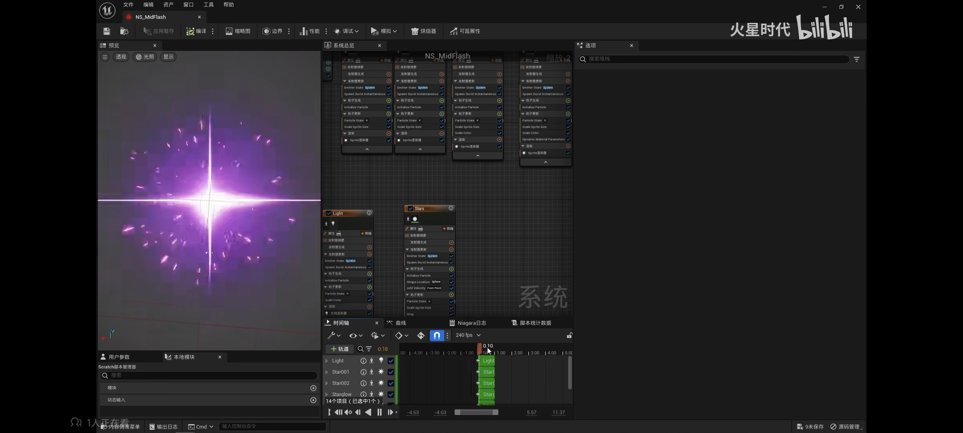Click the 编译 compile button
Viewport: 963px width, 433px height.
[196, 31]
